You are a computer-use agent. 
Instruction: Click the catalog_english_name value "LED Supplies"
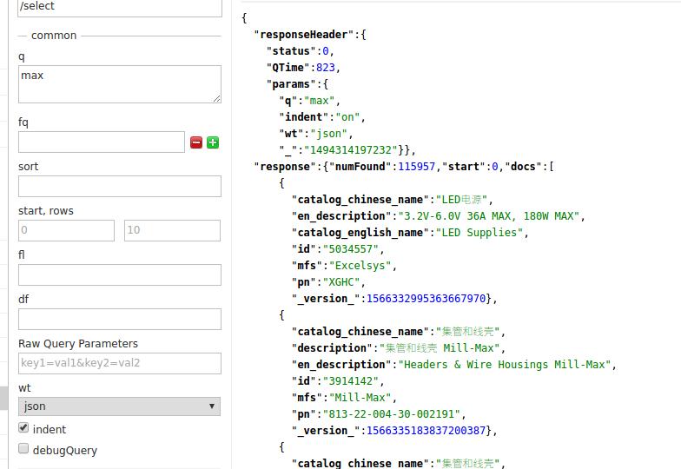(479, 233)
